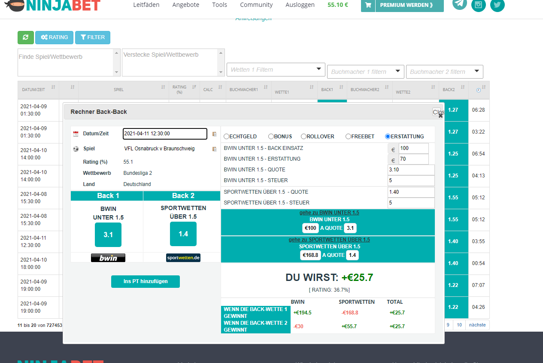Open the Telegram social icon

pyautogui.click(x=460, y=4)
